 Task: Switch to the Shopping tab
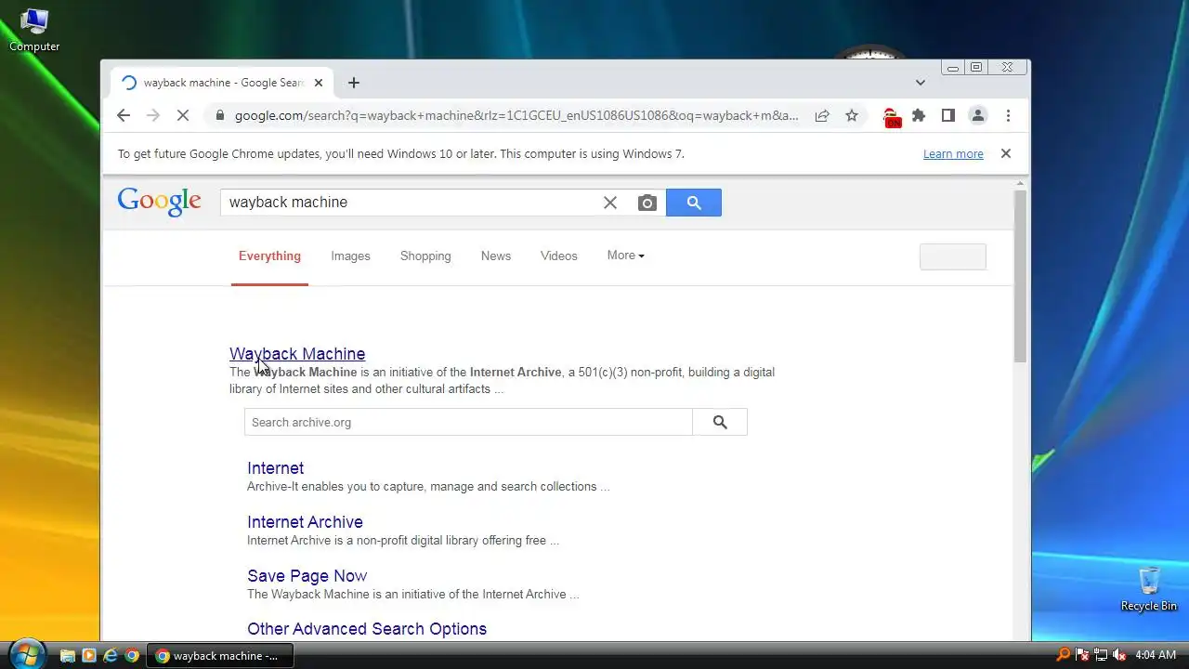pos(425,256)
